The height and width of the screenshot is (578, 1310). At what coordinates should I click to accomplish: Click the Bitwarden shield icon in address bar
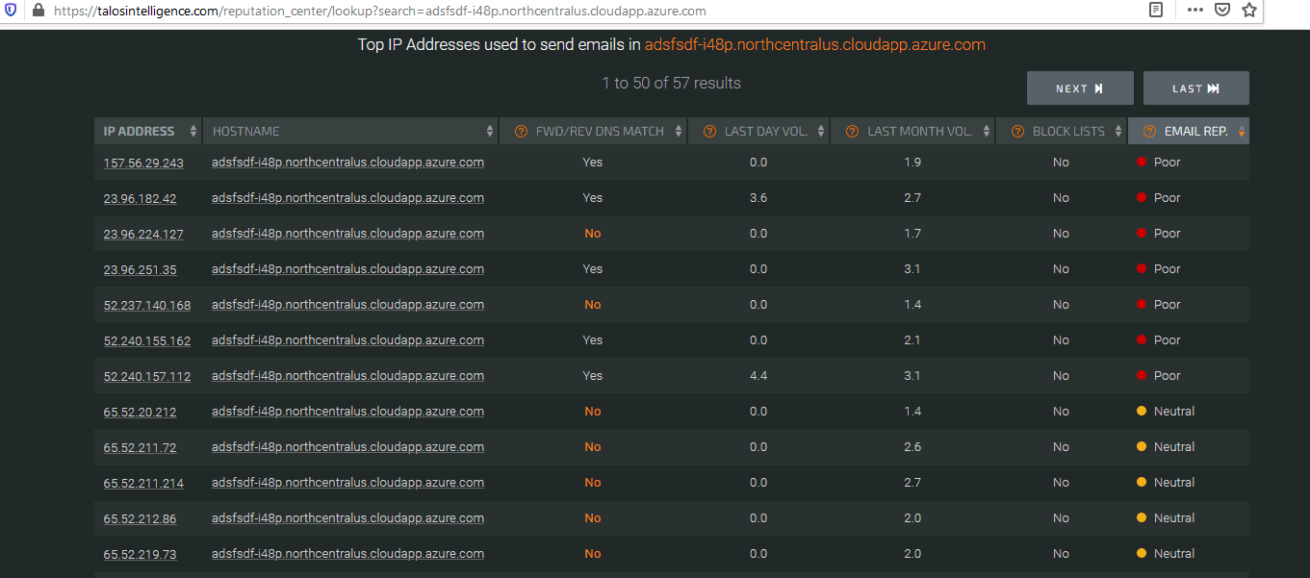point(13,11)
